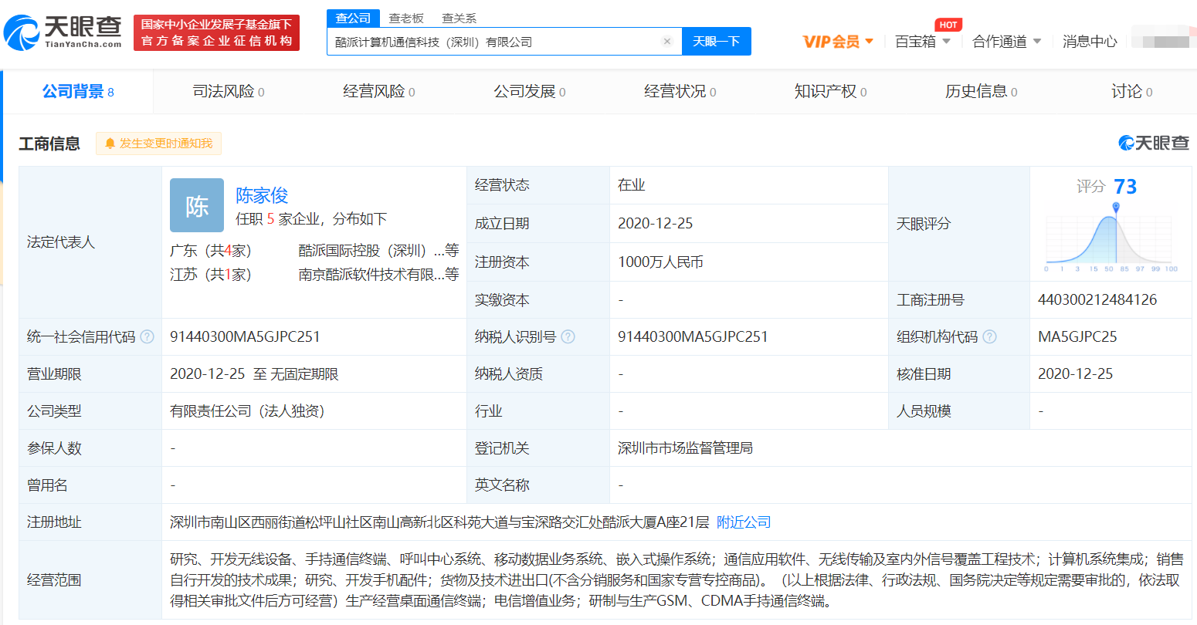Image resolution: width=1197 pixels, height=625 pixels.
Task: Click the 核准日期 value 2020-12-25
Action: pos(1076,374)
